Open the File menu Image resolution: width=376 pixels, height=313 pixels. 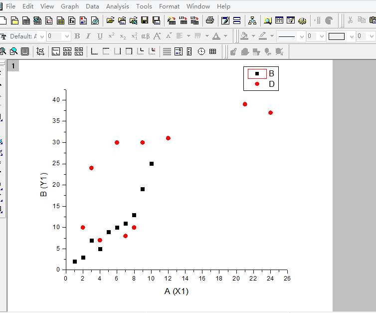pos(10,6)
